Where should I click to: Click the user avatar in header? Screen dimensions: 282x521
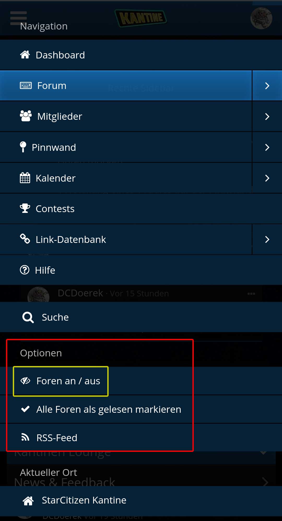tap(261, 18)
